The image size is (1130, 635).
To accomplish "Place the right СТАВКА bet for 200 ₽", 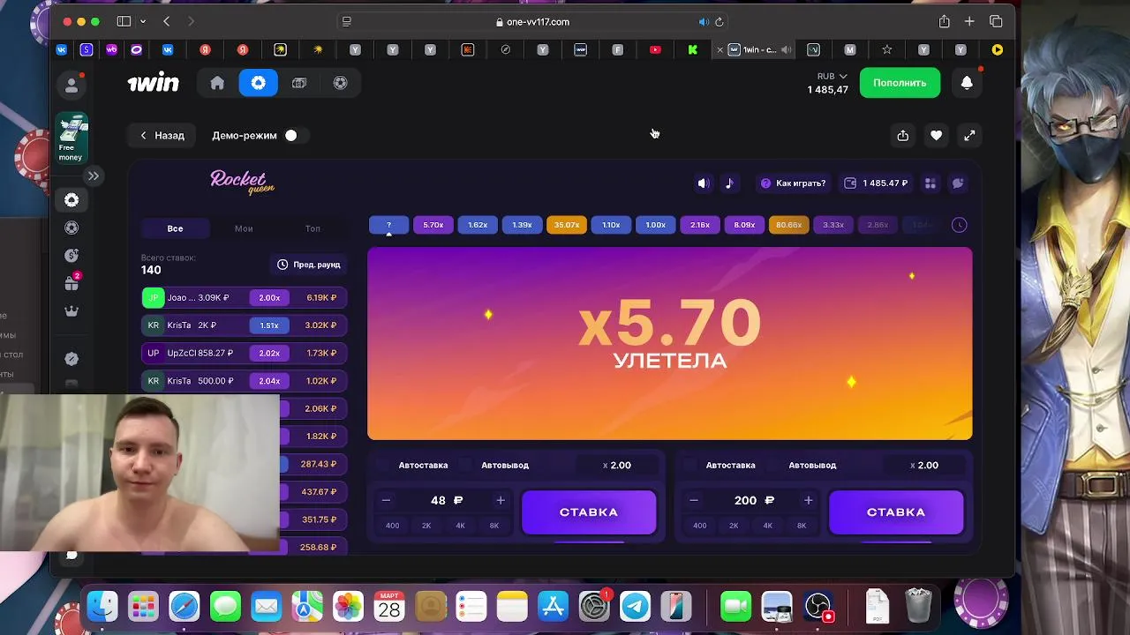I will tap(896, 512).
